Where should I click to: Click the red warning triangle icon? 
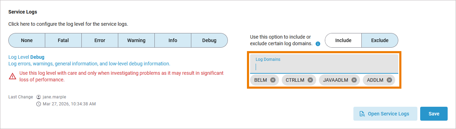pyautogui.click(x=13, y=76)
